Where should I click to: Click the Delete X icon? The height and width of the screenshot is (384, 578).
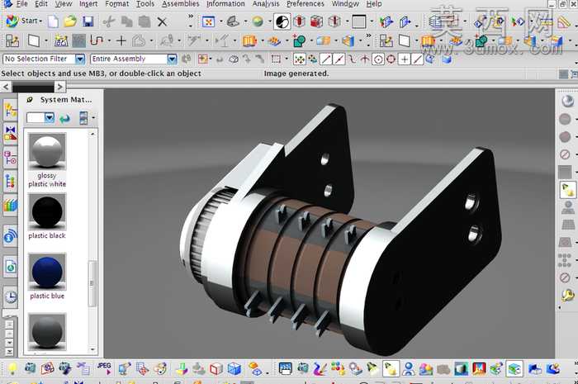click(162, 21)
